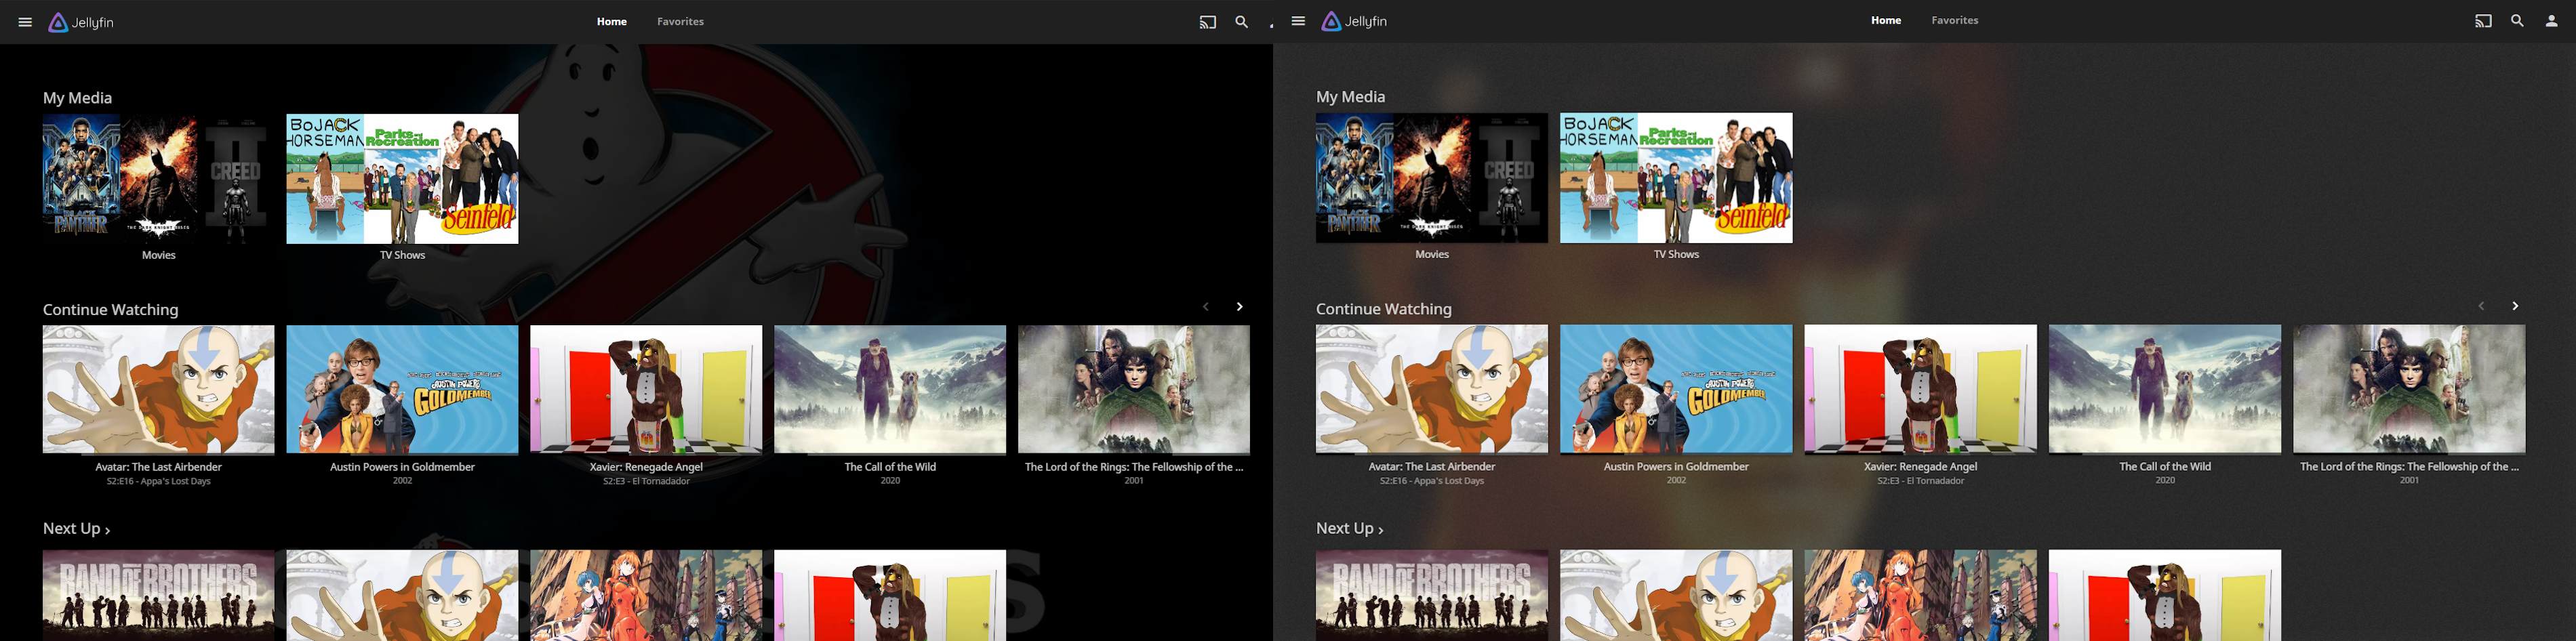Open Avatar card in Next Up, right window
This screenshot has height=641, width=2576.
coord(1676,595)
